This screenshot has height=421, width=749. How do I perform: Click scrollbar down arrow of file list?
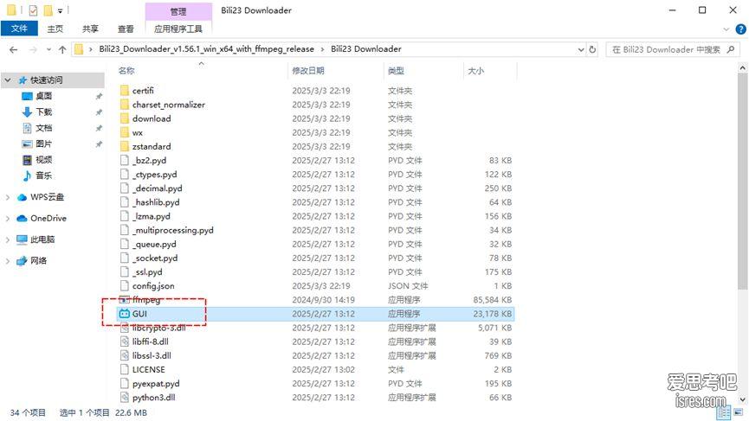[742, 399]
